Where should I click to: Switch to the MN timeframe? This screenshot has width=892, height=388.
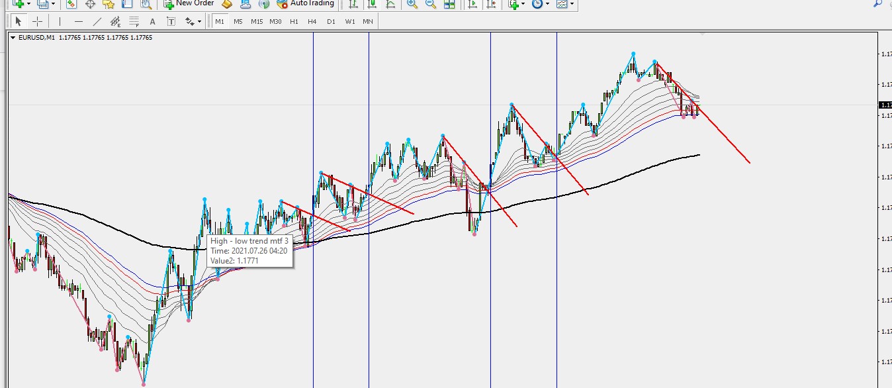pos(368,21)
